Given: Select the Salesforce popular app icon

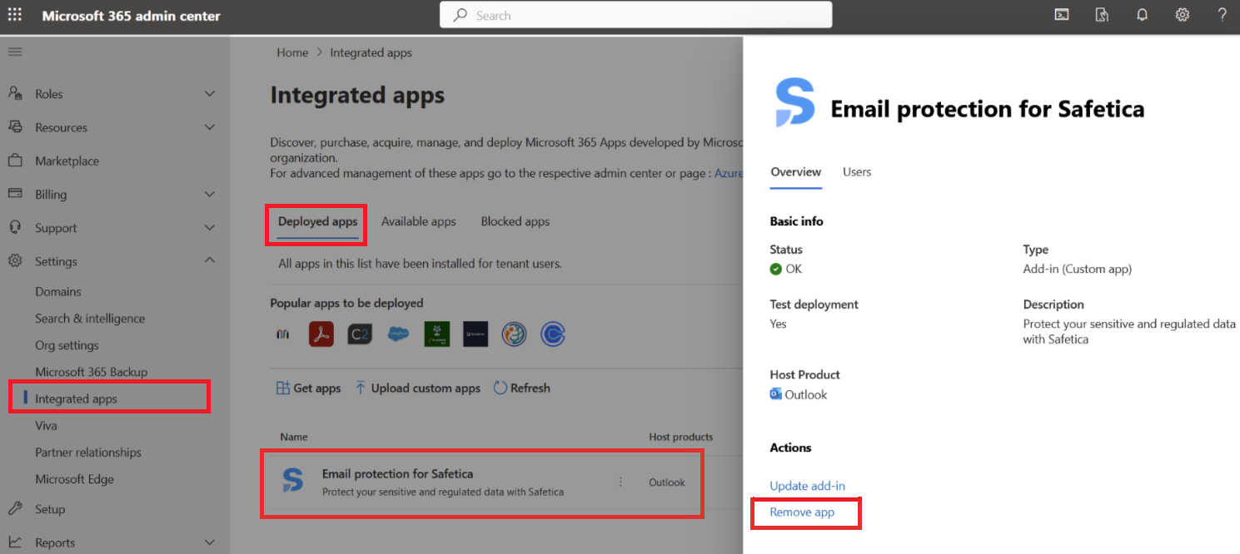Looking at the screenshot, I should 399,334.
